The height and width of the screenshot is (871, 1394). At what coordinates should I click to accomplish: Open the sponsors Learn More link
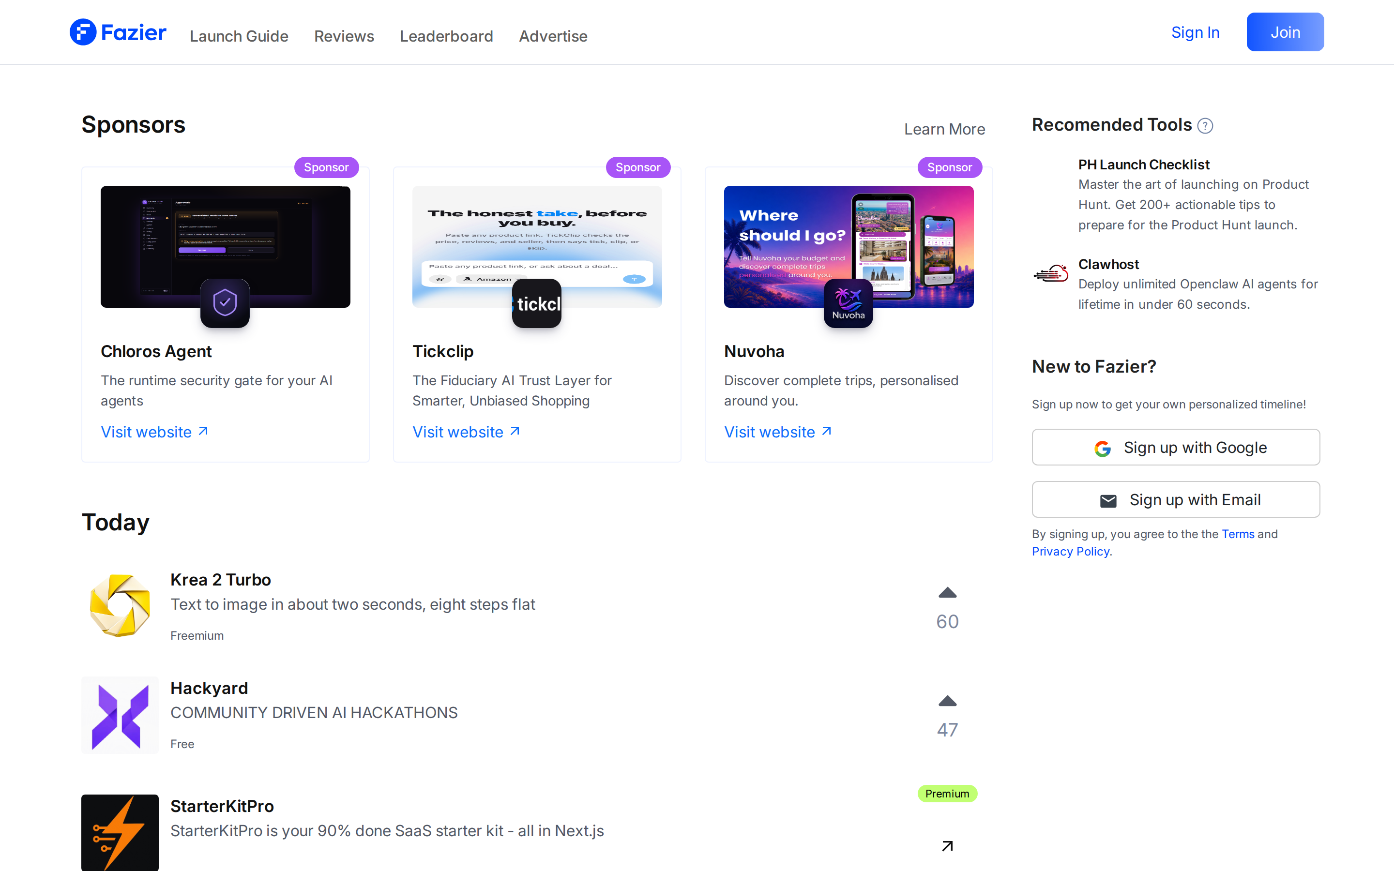point(945,129)
